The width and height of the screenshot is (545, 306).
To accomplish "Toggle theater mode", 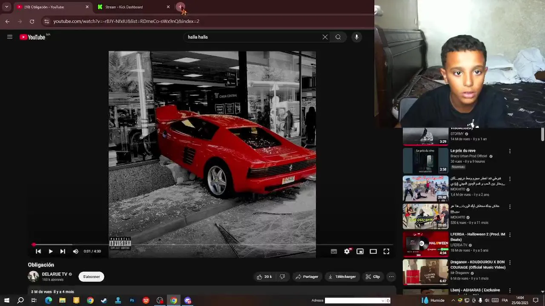I will click(x=373, y=251).
